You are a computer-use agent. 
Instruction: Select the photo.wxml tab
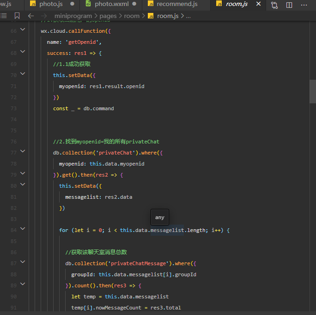111,4
